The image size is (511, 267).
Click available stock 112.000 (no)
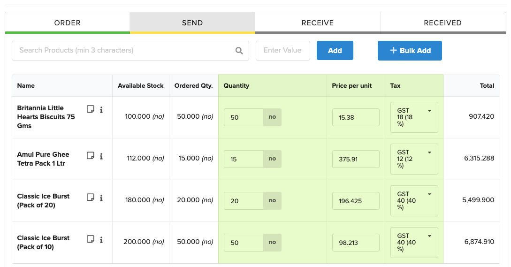coord(145,158)
